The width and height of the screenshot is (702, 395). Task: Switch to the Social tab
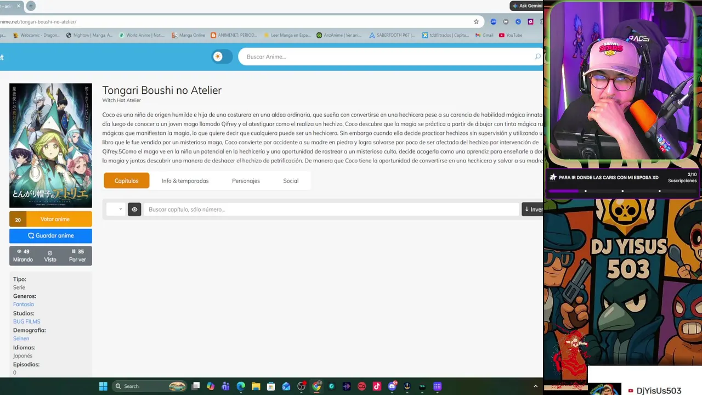[291, 180]
